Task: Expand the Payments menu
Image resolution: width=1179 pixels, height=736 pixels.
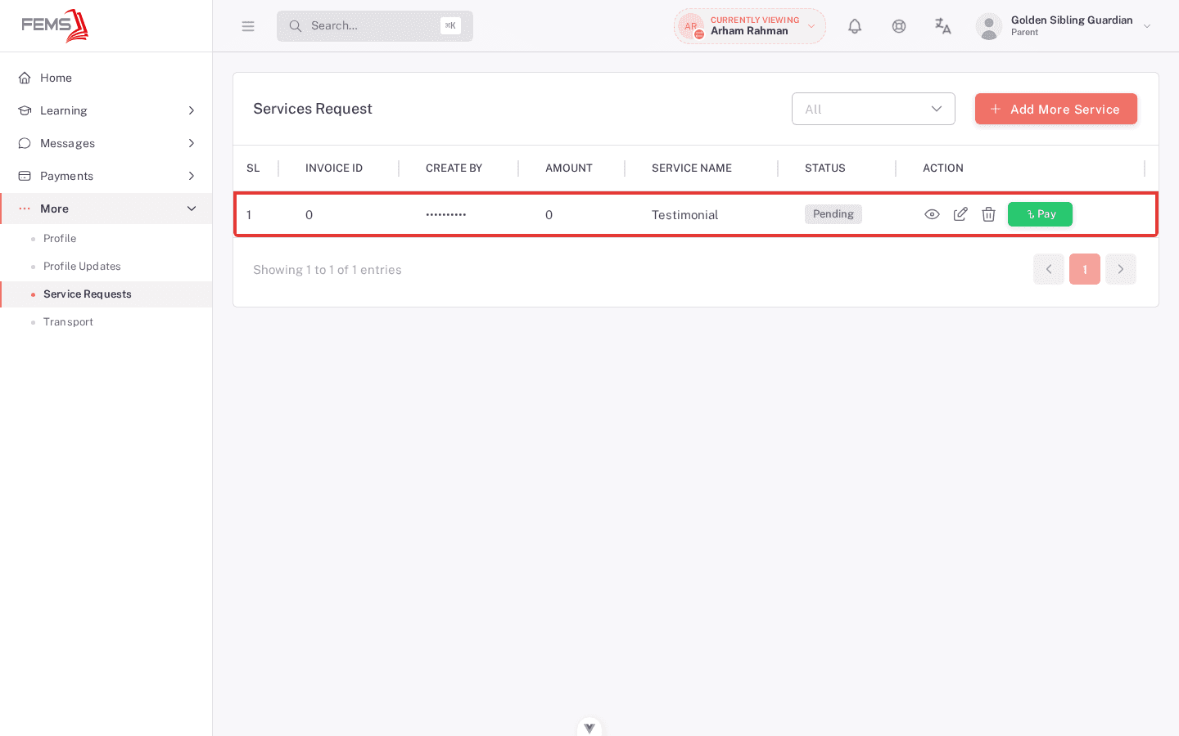Action: point(106,176)
